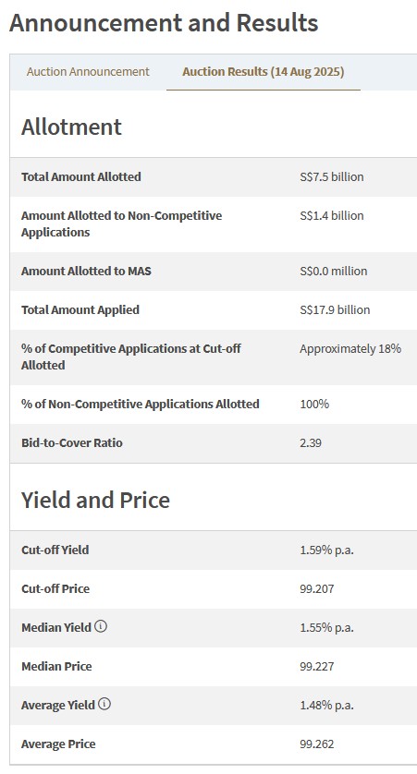
Task: Click the 2.39 bid-to-cover value
Action: coord(311,442)
